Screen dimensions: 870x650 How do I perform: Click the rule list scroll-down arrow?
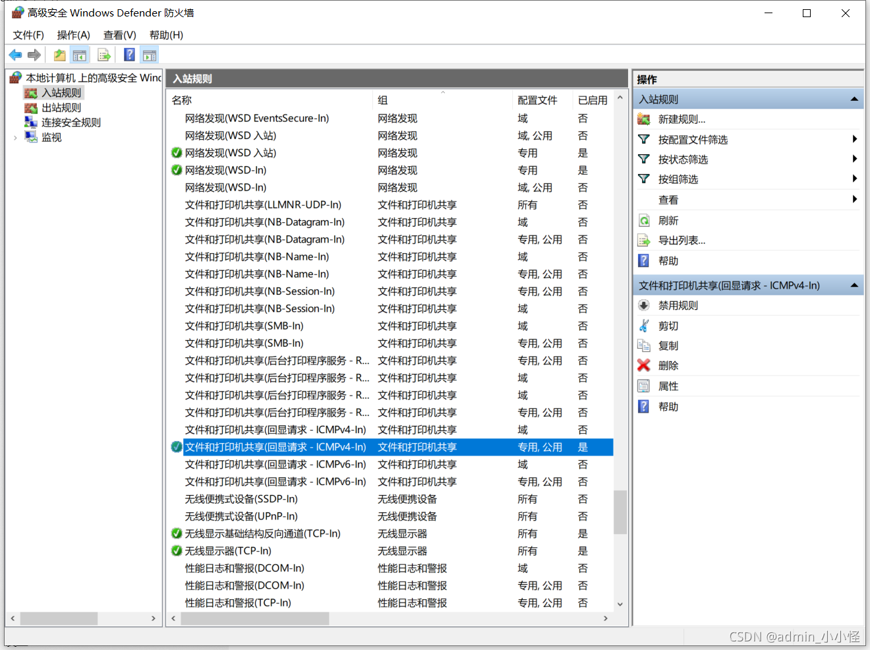620,604
